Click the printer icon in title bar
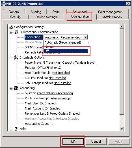Viewport: 132px width, 148px height. [4, 4]
